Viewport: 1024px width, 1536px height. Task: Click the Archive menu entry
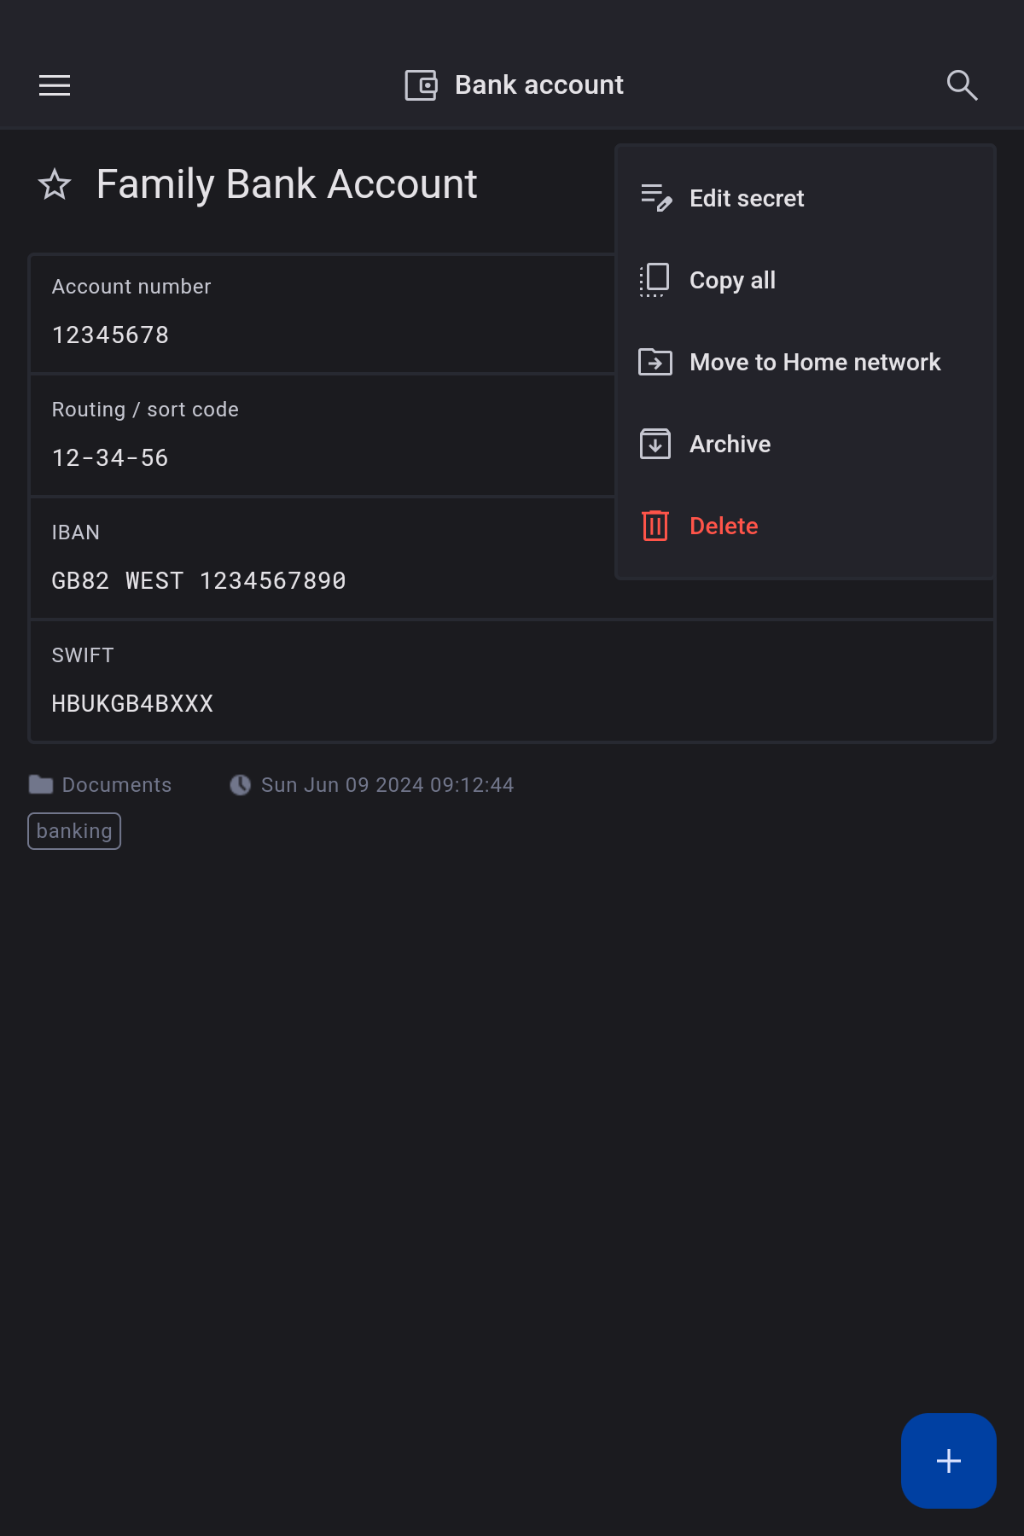pos(730,444)
